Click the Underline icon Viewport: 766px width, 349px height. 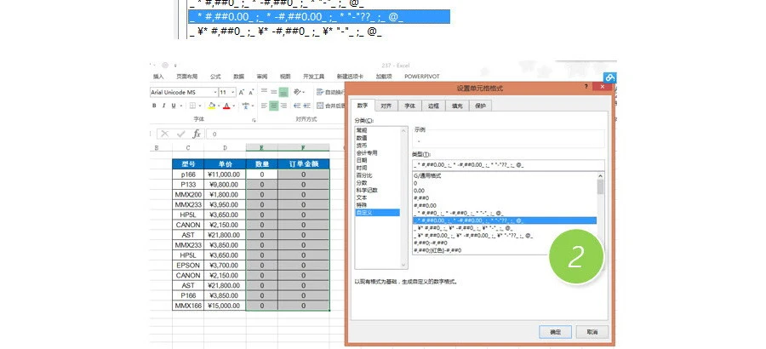pyautogui.click(x=175, y=106)
